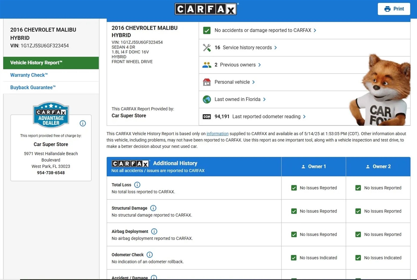Image resolution: width=417 pixels, height=280 pixels.
Task: Click the odometer reading icon
Action: (207, 117)
